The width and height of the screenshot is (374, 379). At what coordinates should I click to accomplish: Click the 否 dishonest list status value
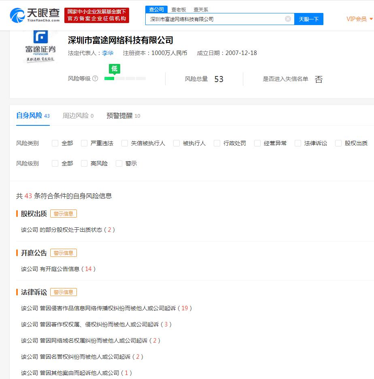pos(319,79)
